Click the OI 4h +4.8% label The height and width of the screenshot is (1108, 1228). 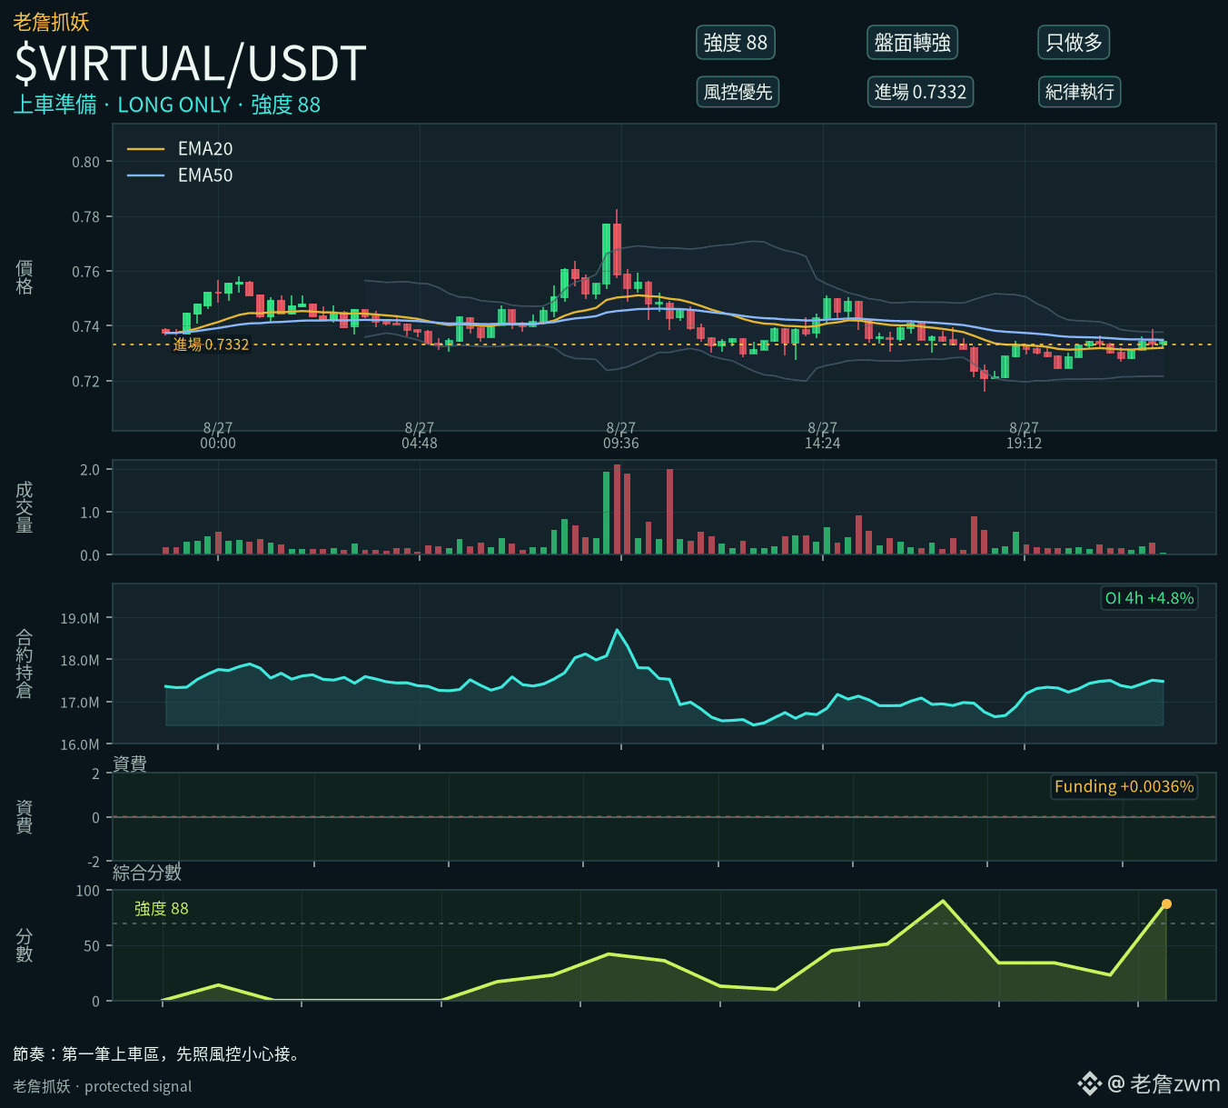tap(1149, 598)
